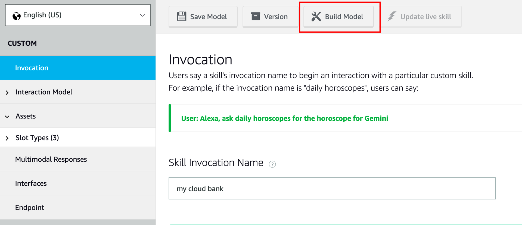Open the English (US) language dropdown arrow
522x225 pixels.
(142, 15)
